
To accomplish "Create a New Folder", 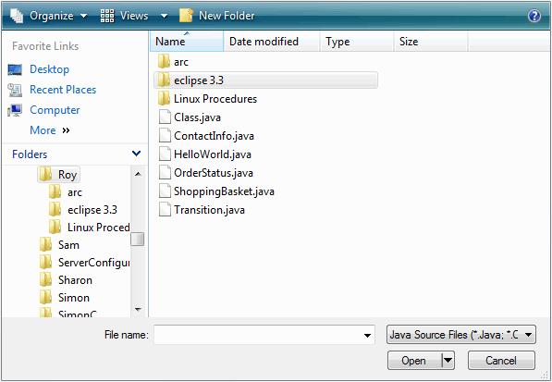I will point(216,16).
